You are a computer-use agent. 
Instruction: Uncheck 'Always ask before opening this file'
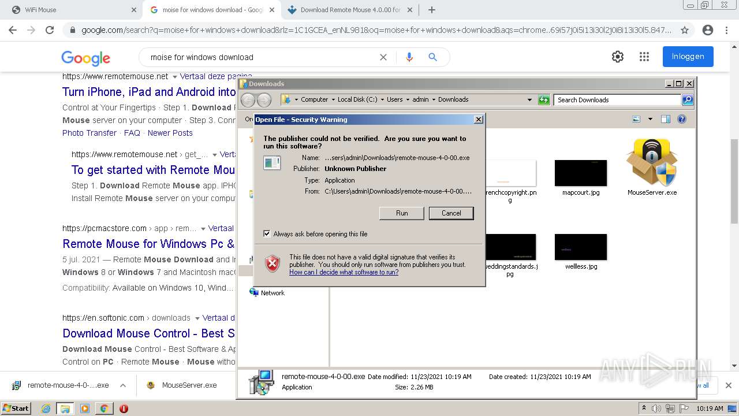coord(267,234)
